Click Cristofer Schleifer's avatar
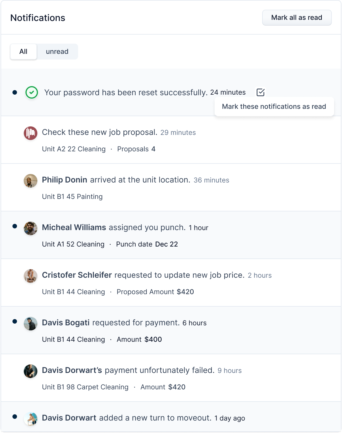The height and width of the screenshot is (433, 342). tap(31, 276)
